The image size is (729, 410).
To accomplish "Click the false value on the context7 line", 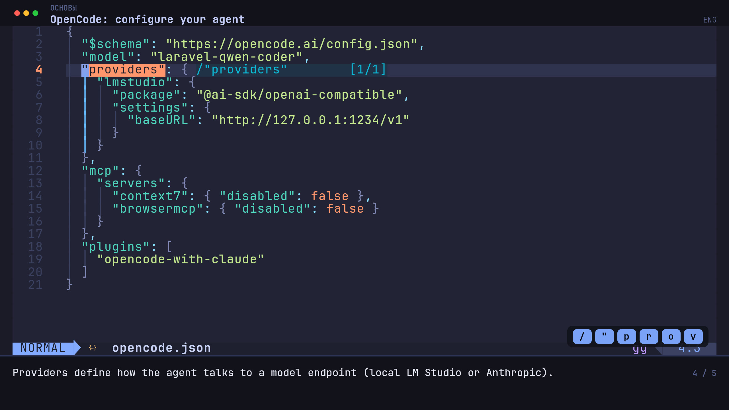I will point(330,196).
